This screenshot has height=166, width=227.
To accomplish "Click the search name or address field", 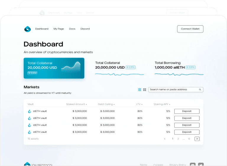I will click(x=173, y=90).
